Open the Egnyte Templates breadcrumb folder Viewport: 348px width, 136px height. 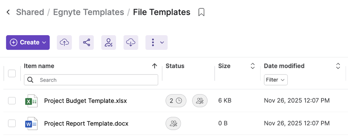[x=88, y=12]
